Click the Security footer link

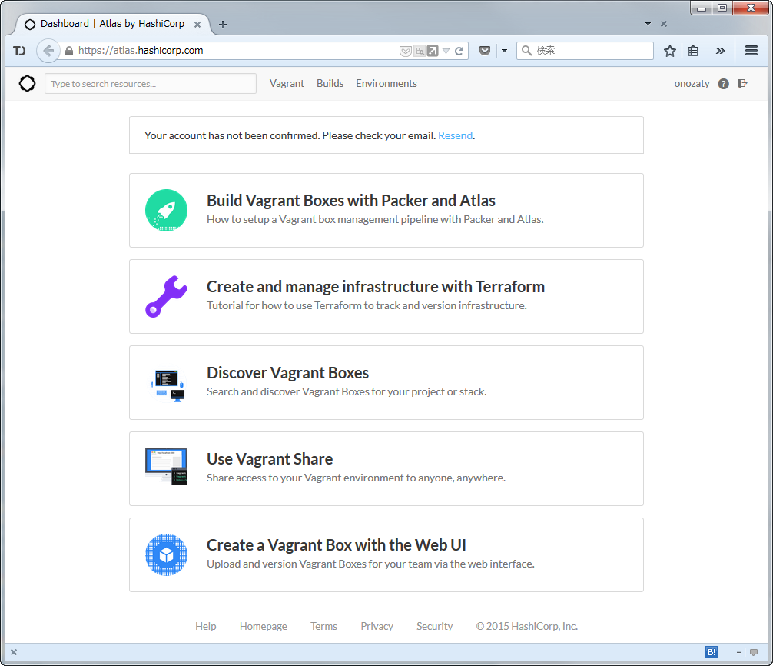coord(434,626)
